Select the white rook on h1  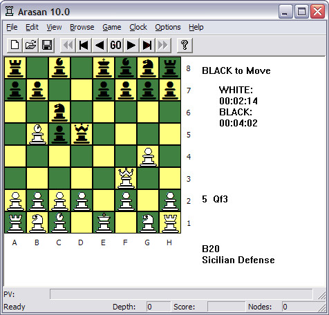pyautogui.click(x=170, y=222)
